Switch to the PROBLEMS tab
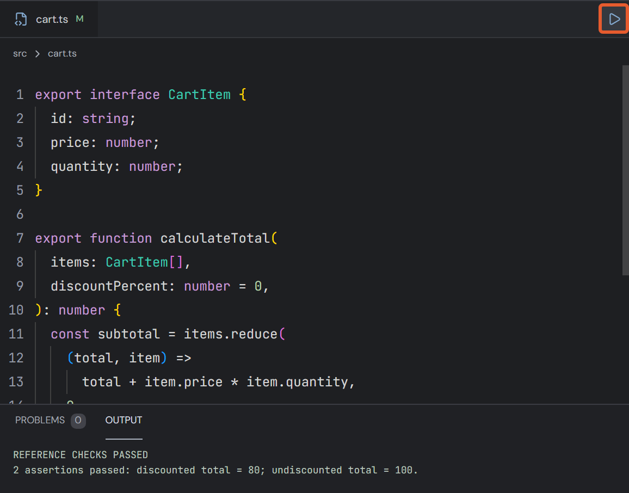The image size is (629, 493). (x=40, y=420)
